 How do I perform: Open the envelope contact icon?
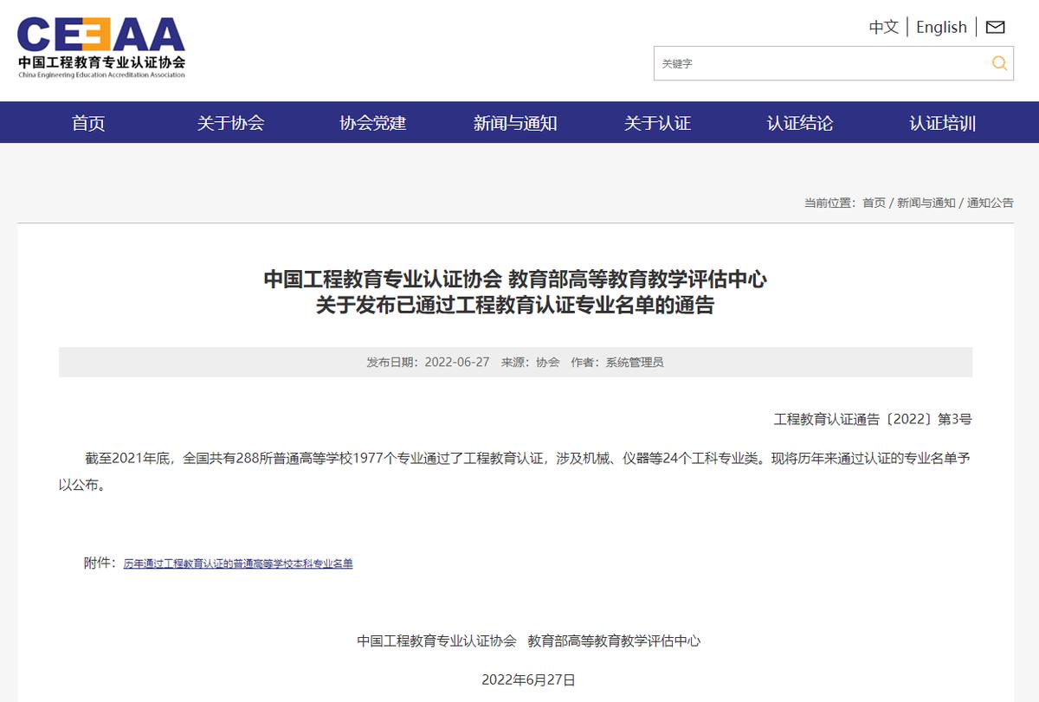point(996,26)
